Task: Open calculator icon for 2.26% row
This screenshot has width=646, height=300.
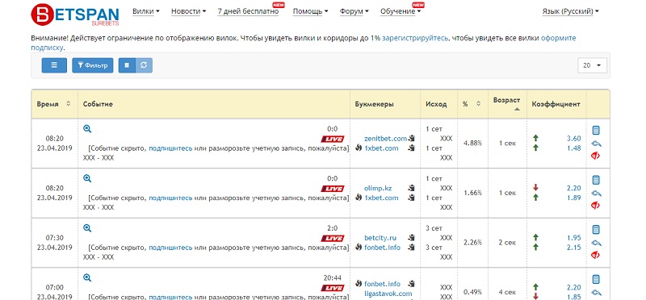Action: (x=596, y=230)
